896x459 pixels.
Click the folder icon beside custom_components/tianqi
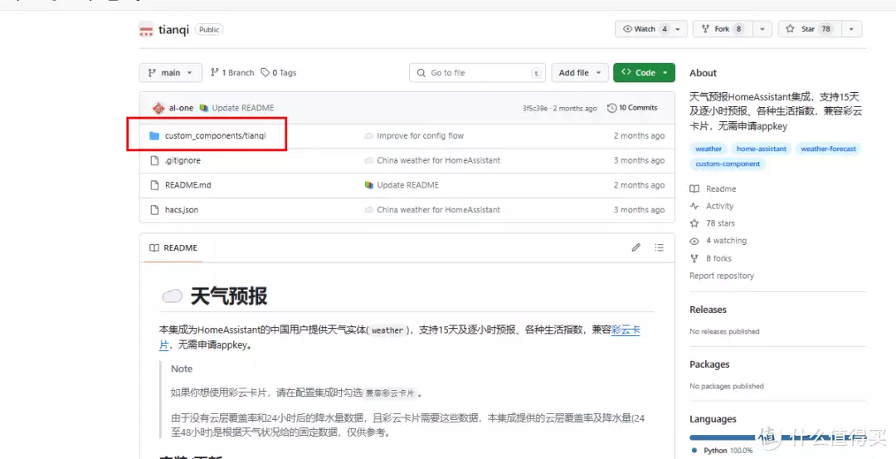pos(153,136)
